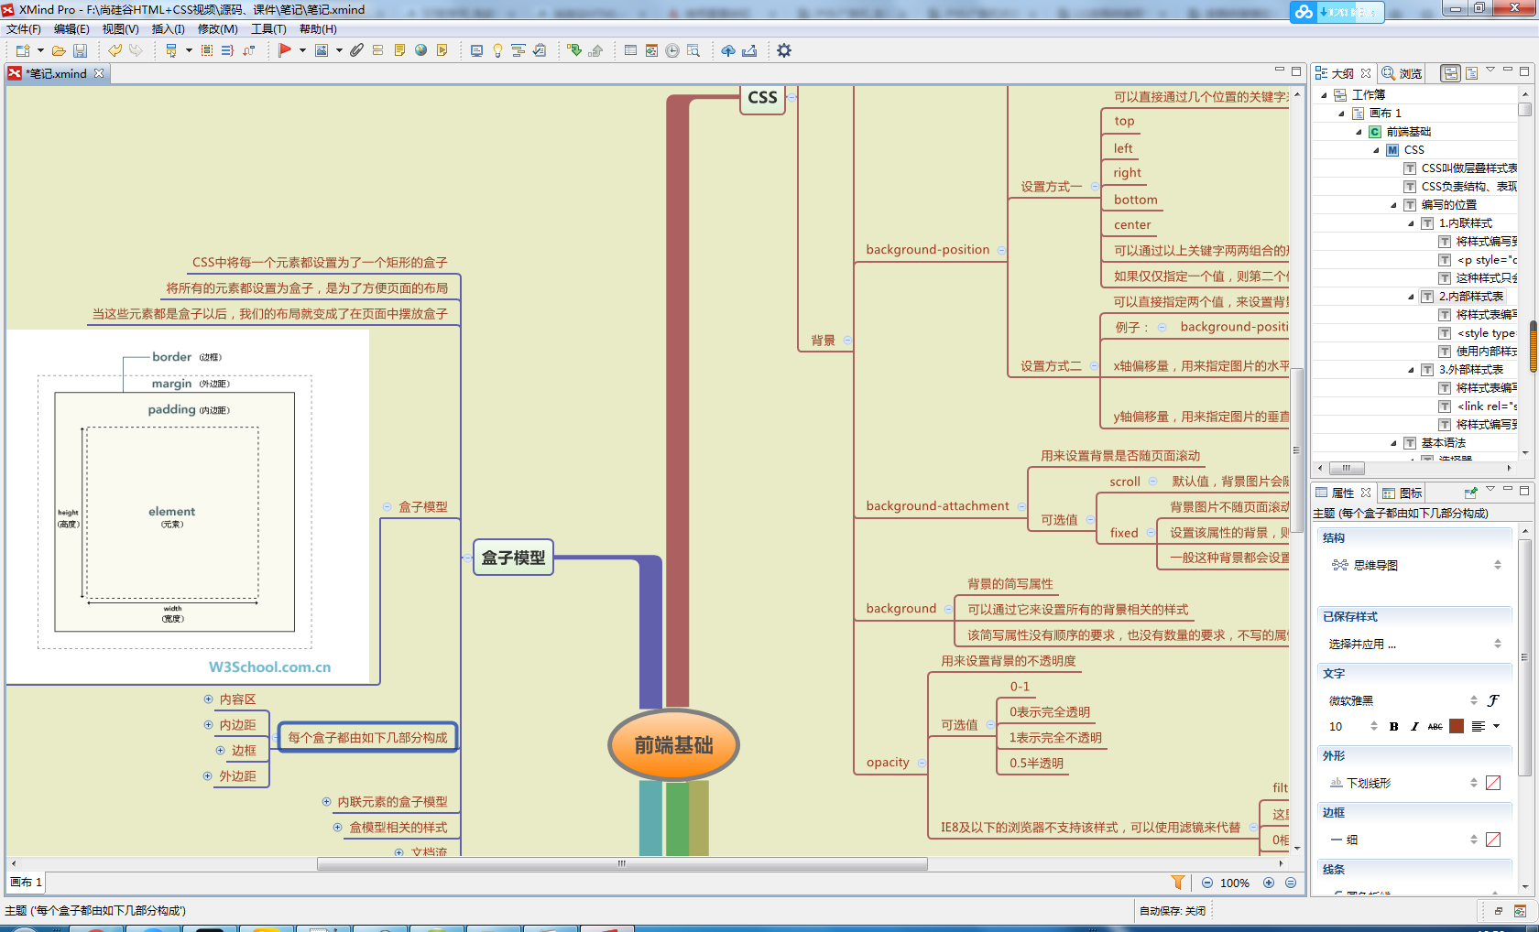The width and height of the screenshot is (1539, 932).
Task: Toggle strikethrough ABC text formatting
Action: click(x=1435, y=727)
